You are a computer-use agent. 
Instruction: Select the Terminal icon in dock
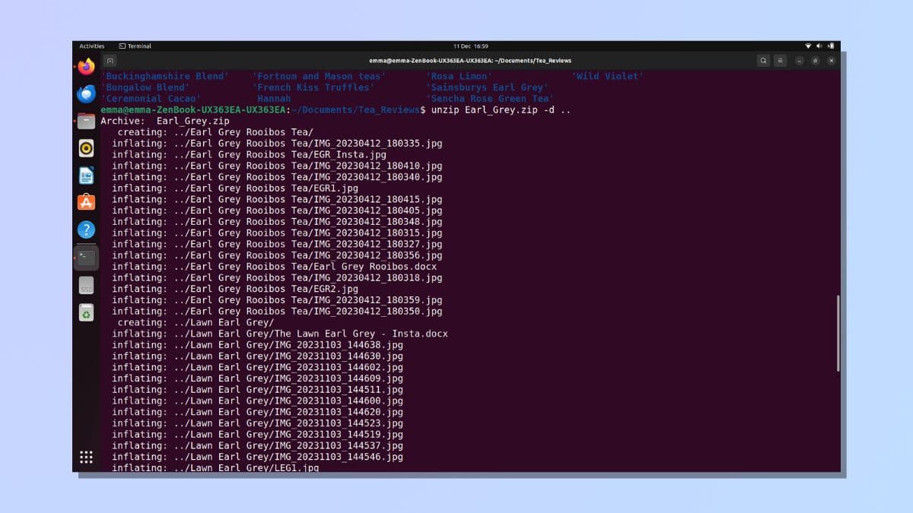pos(86,258)
